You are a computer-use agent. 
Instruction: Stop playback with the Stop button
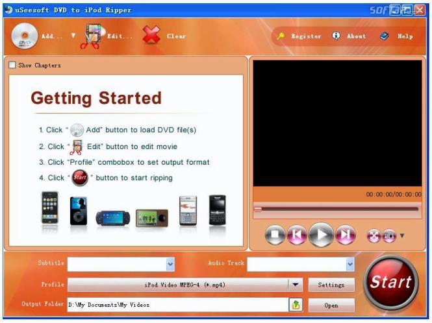(275, 235)
